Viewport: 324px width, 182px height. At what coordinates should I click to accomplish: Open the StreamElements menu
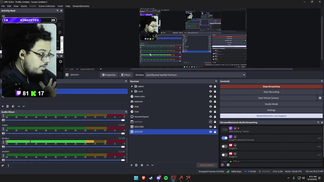(81, 6)
